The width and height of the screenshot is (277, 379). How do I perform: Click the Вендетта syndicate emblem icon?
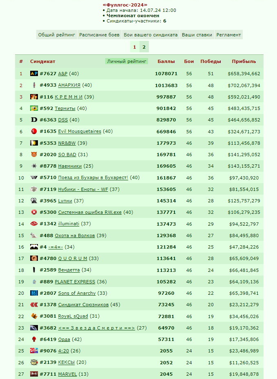[x=34, y=270]
